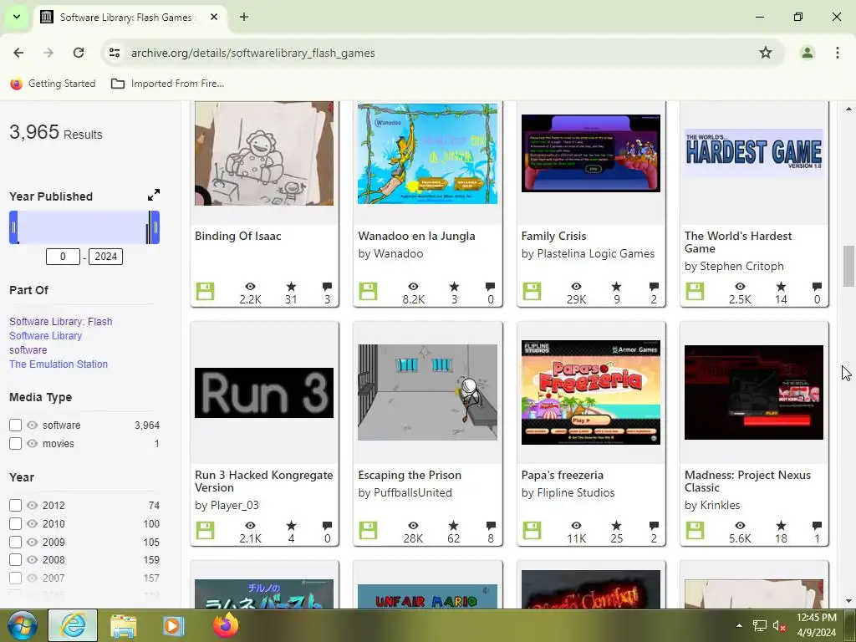Open File Explorer from the taskbar
856x642 pixels.
[124, 625]
